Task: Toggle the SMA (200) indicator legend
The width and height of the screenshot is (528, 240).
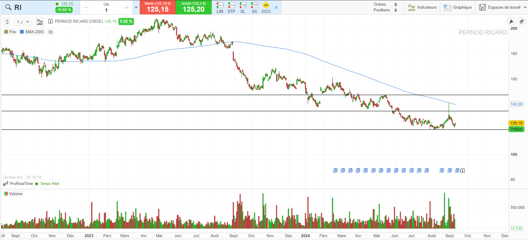Action: click(x=32, y=32)
